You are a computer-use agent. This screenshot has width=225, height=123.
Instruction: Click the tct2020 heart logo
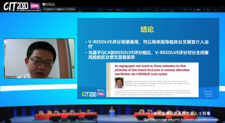click(49, 5)
